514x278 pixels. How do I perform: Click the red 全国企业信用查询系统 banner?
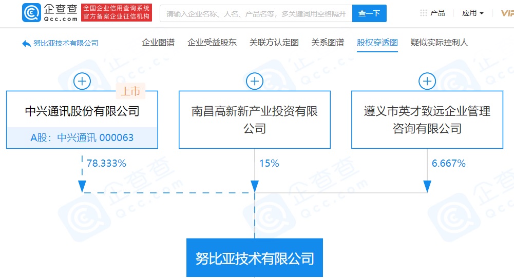(117, 12)
